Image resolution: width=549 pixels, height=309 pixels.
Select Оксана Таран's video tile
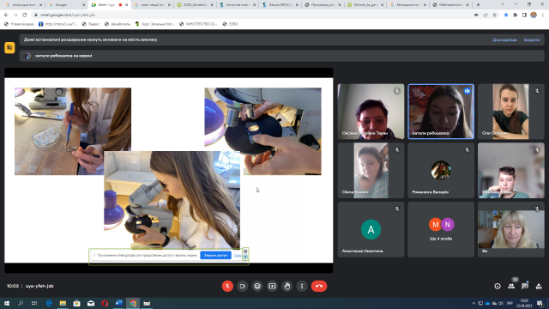click(371, 112)
